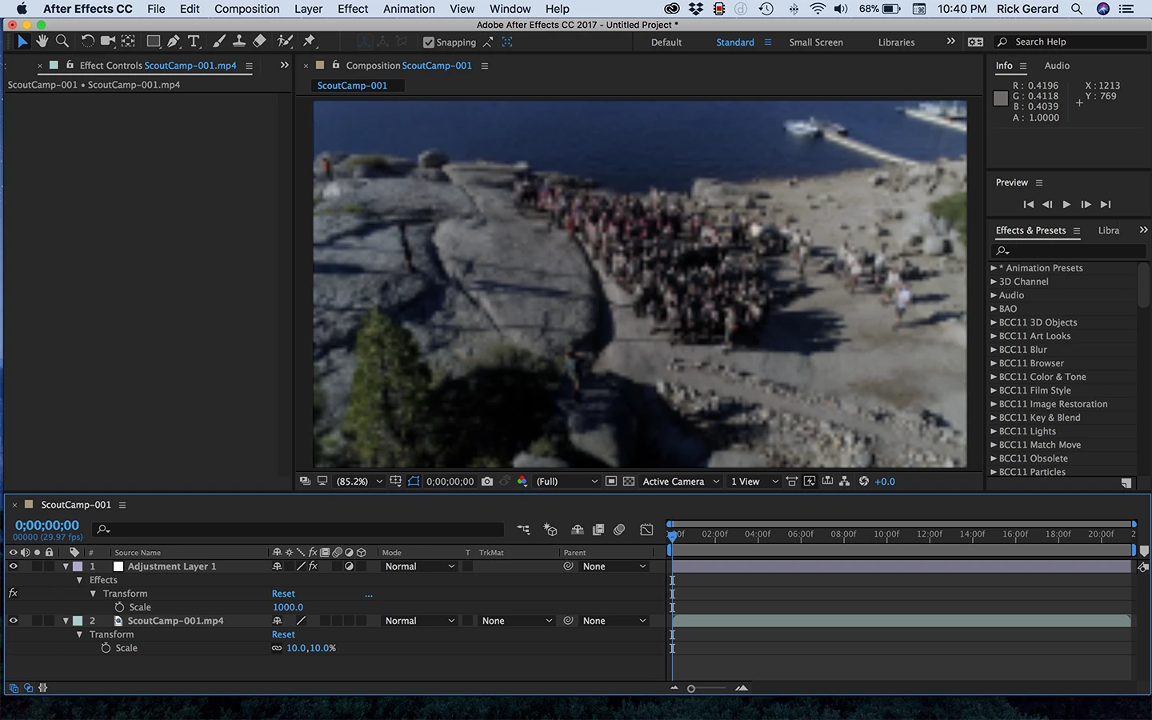This screenshot has width=1152, height=720.
Task: Hide Adjustment Layer 1 with eye icon
Action: 13,566
